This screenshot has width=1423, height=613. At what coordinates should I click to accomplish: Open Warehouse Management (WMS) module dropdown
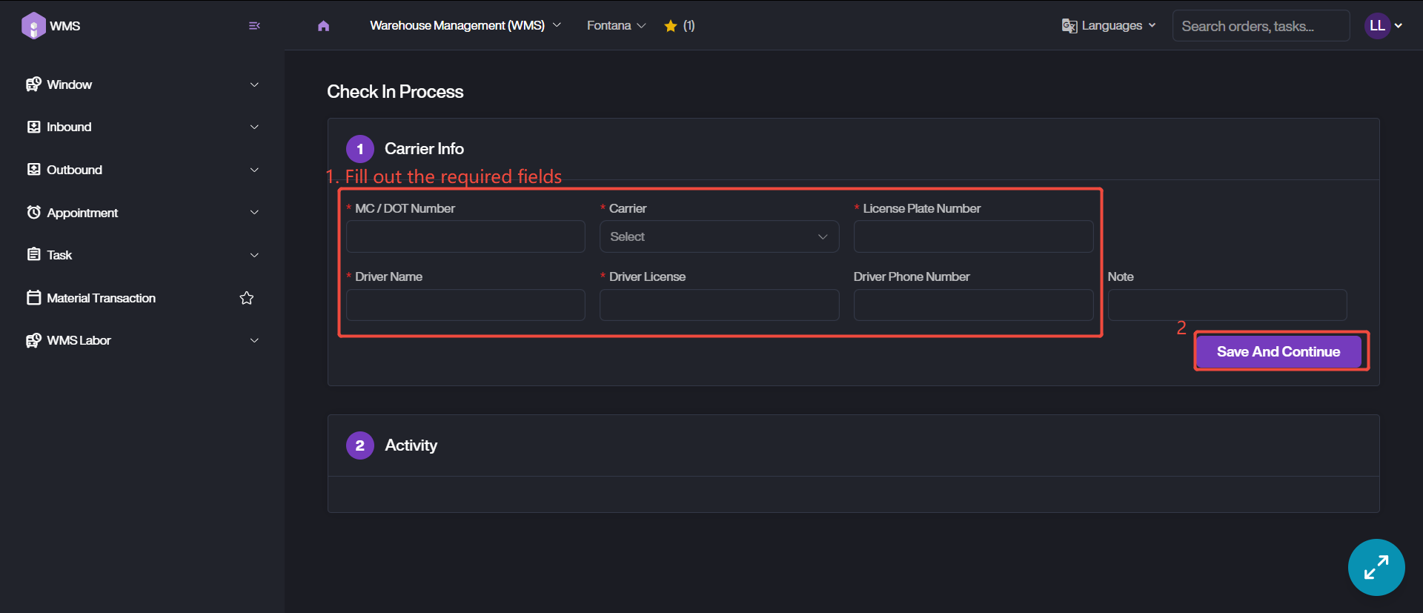point(465,26)
